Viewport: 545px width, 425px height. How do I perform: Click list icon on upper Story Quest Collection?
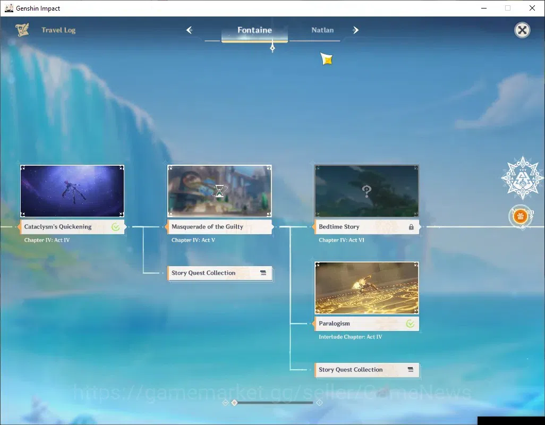tap(263, 273)
